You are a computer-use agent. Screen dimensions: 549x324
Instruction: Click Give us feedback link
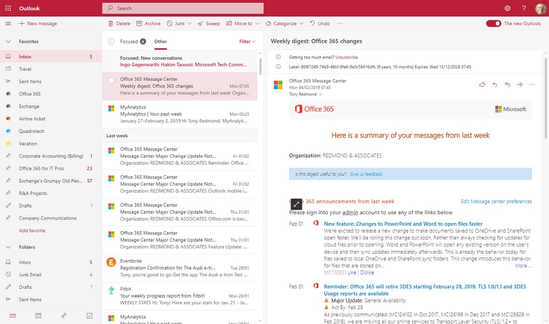366,174
